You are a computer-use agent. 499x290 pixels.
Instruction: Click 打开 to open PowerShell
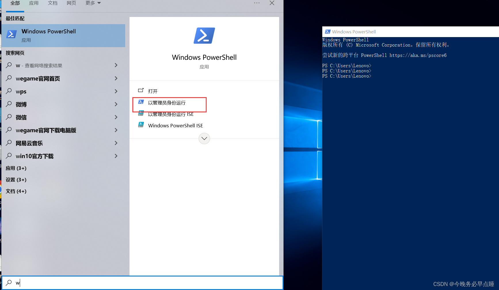153,91
